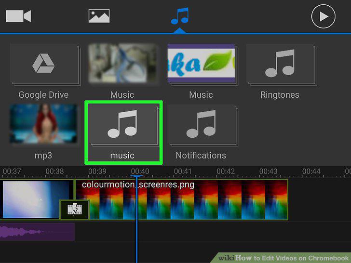Select the blue-white clip on timeline
The height and width of the screenshot is (263, 351).
(x=36, y=199)
